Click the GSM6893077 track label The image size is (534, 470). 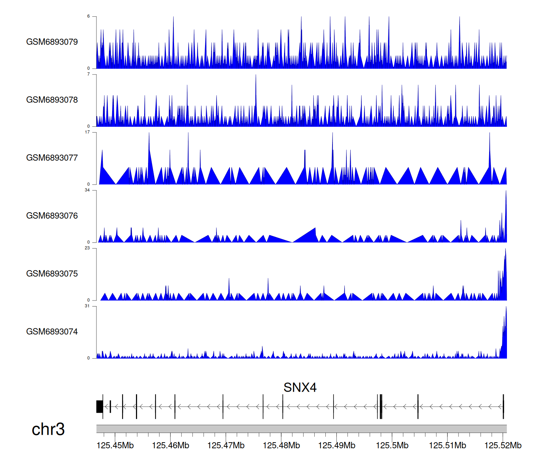tap(52, 158)
